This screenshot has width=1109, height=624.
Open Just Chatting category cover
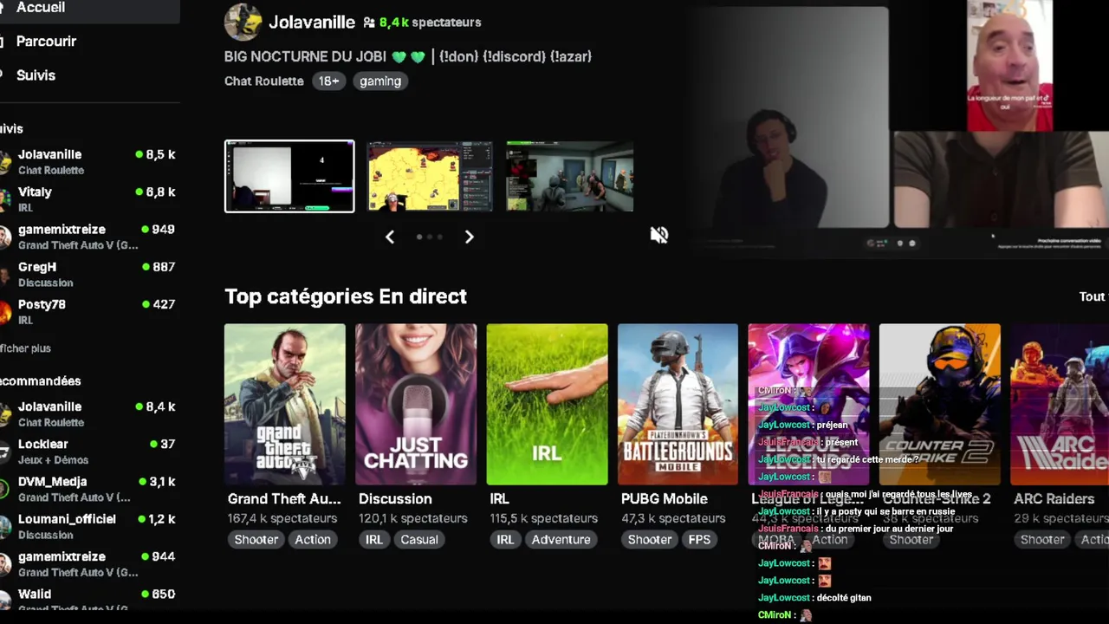click(416, 404)
